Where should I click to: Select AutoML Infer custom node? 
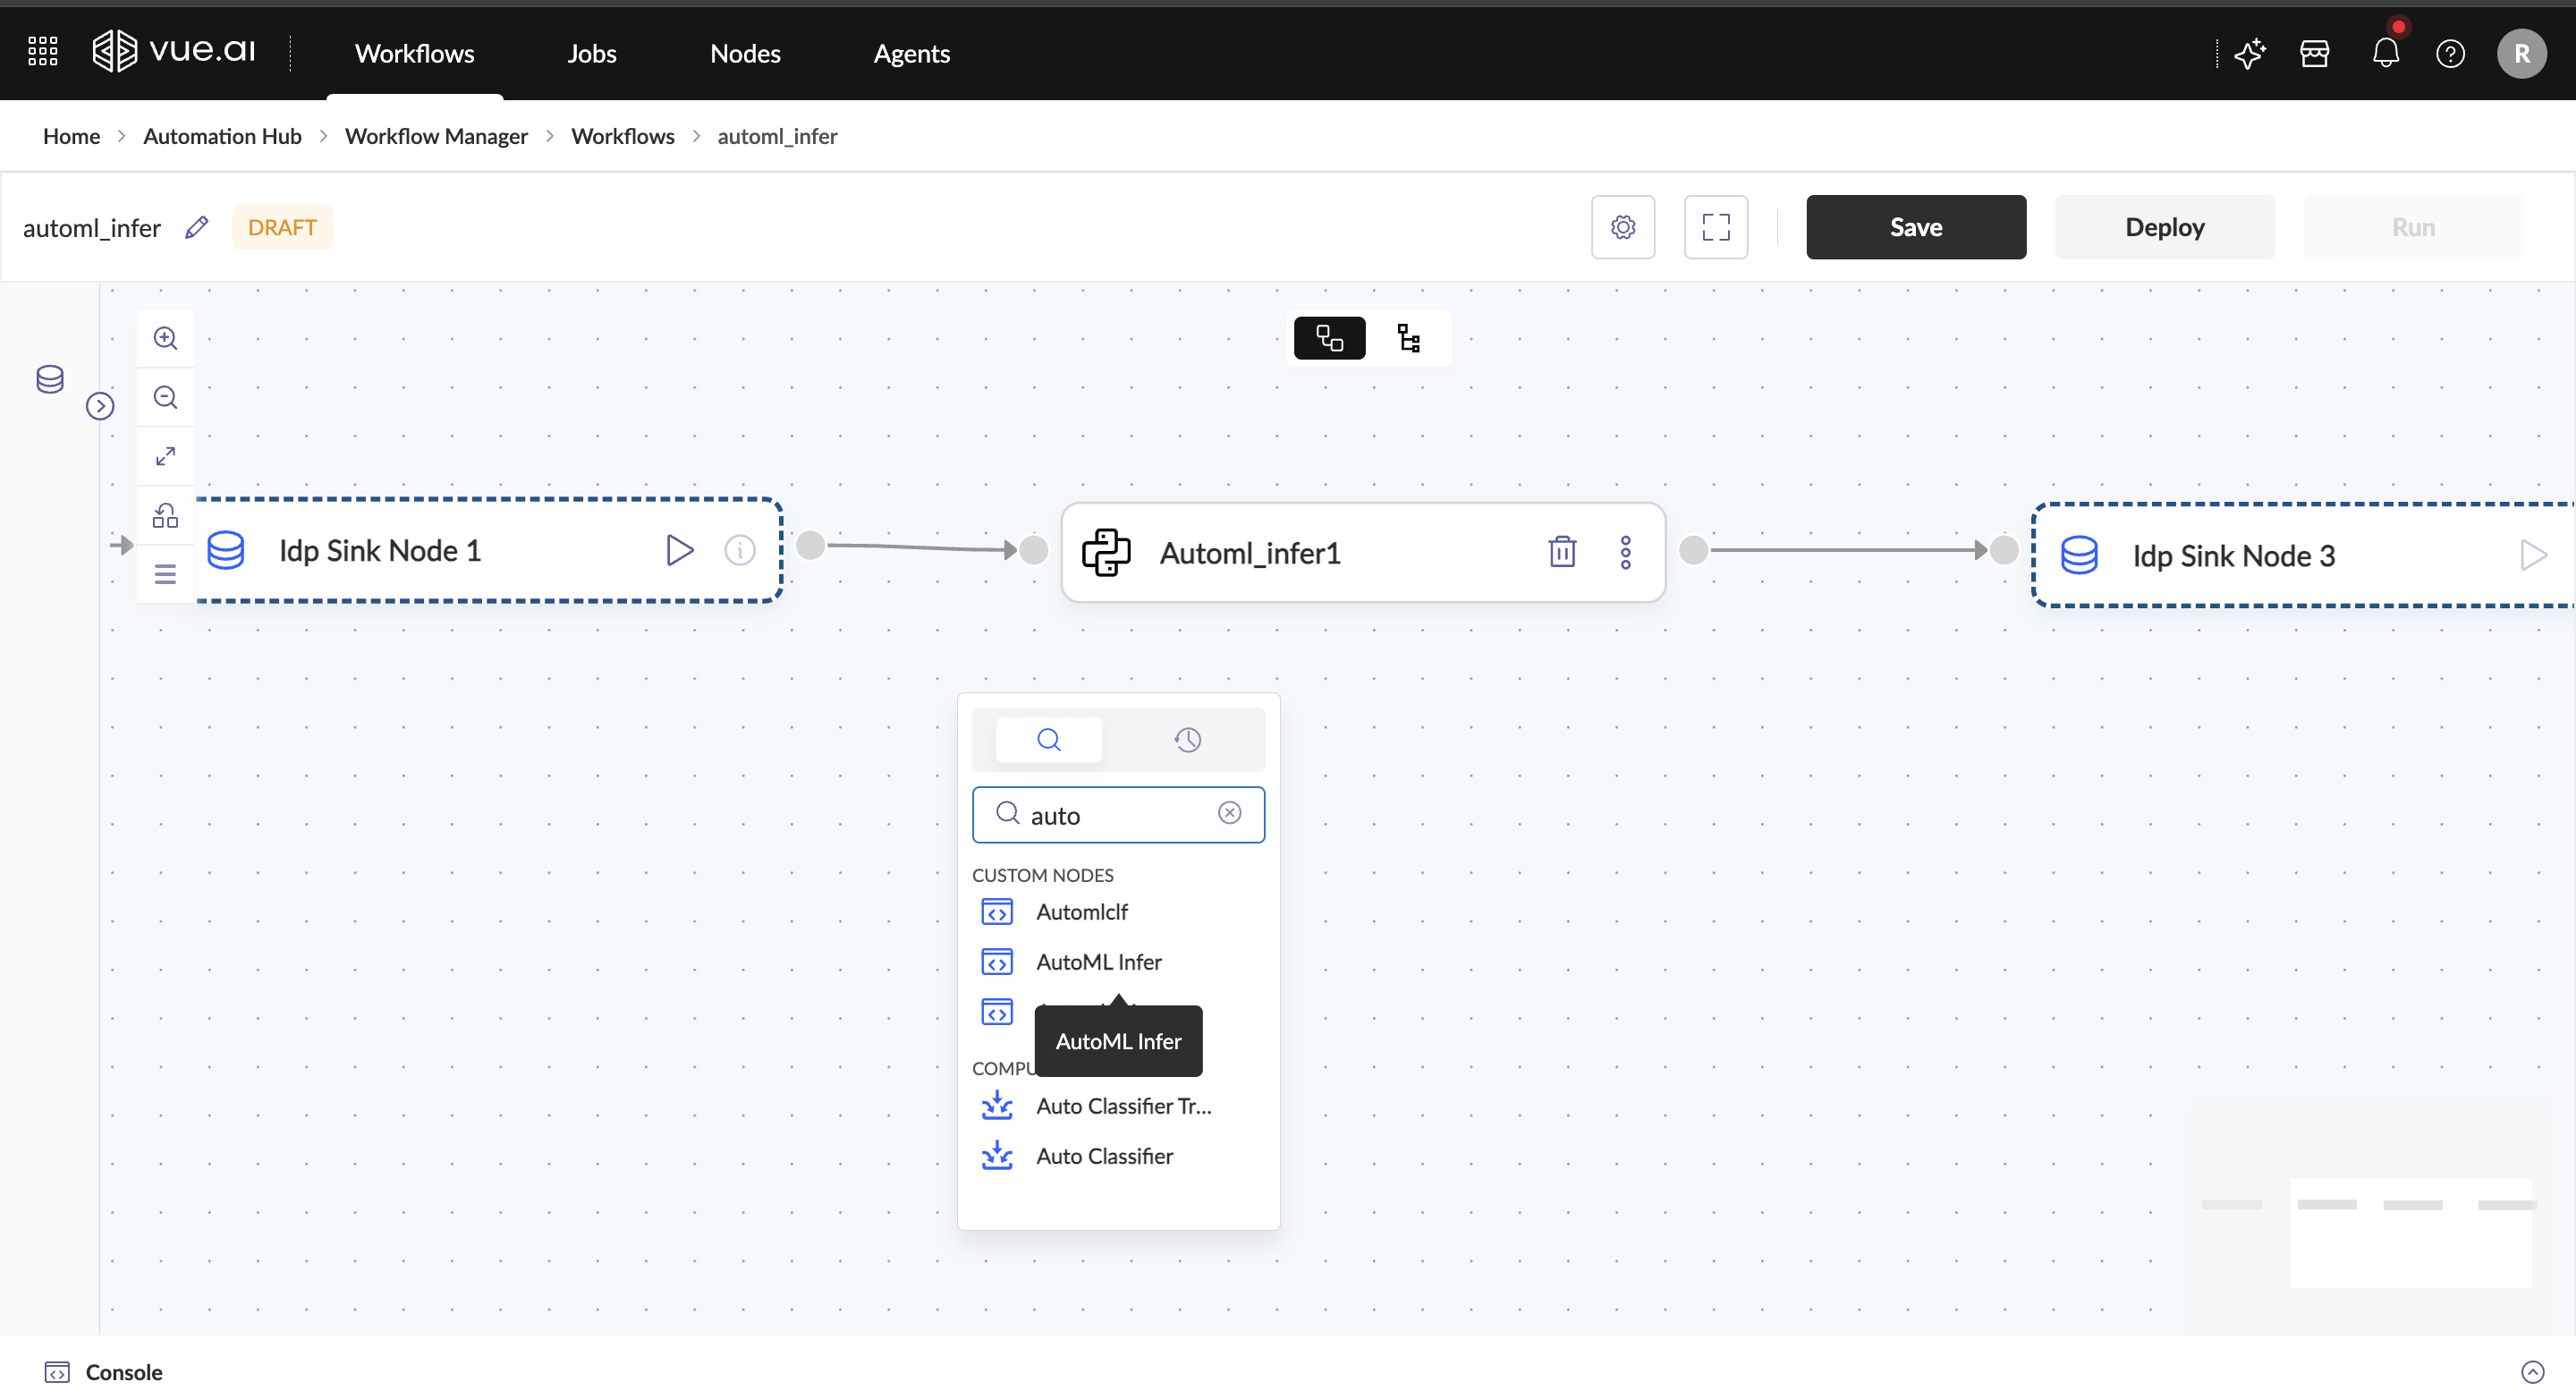[x=1098, y=962]
